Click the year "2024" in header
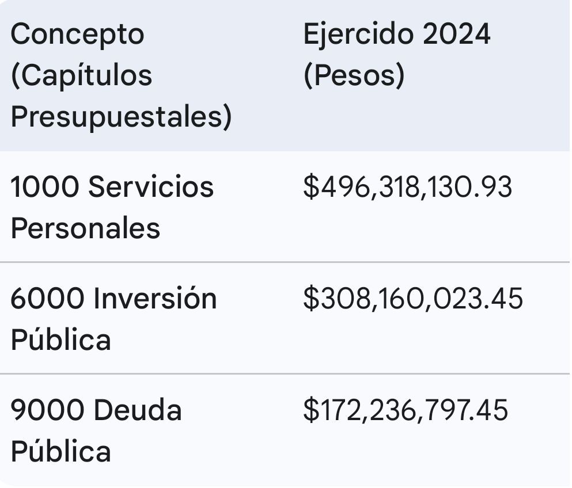572x488 pixels. (456, 35)
